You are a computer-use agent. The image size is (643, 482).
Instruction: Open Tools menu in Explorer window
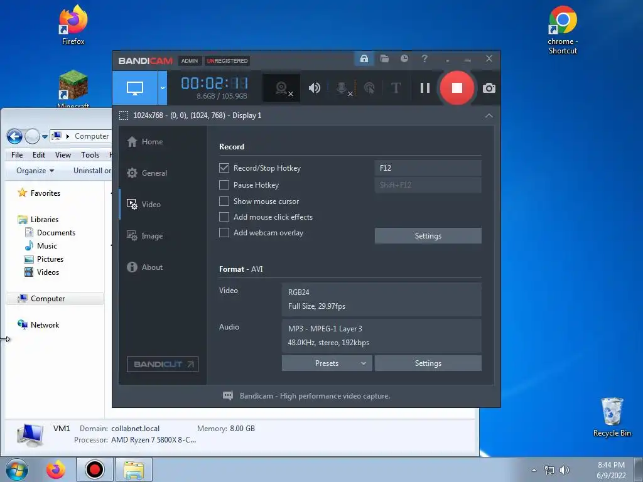tap(90, 155)
